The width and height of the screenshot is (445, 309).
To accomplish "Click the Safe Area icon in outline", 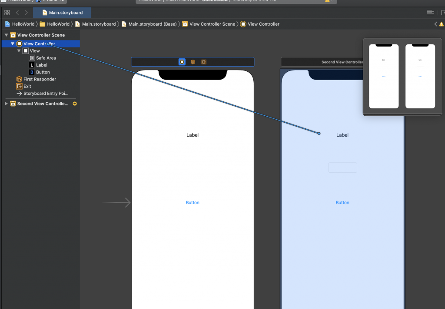I will (x=32, y=58).
